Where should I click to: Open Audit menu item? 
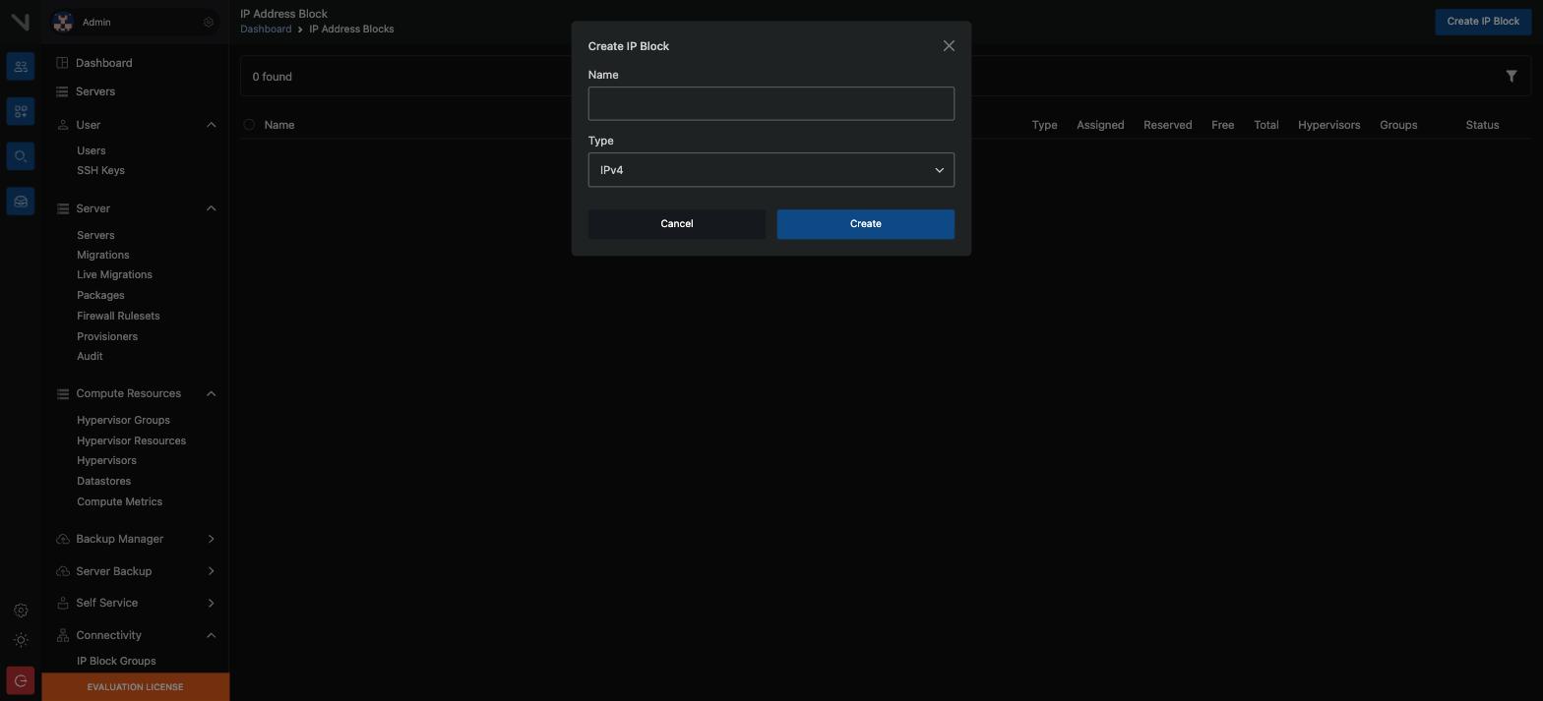coord(90,356)
